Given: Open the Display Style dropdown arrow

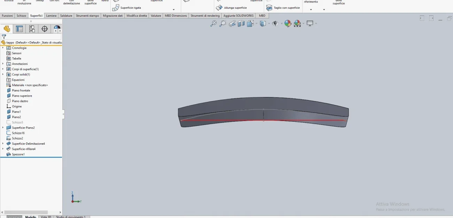Looking at the screenshot, I should [x=269, y=24].
